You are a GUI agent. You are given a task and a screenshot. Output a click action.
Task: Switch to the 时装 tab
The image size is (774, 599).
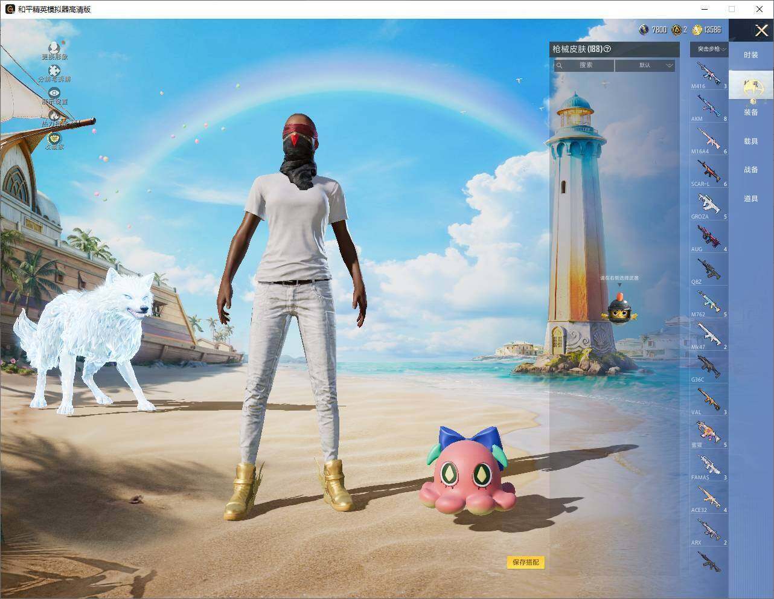click(x=750, y=55)
